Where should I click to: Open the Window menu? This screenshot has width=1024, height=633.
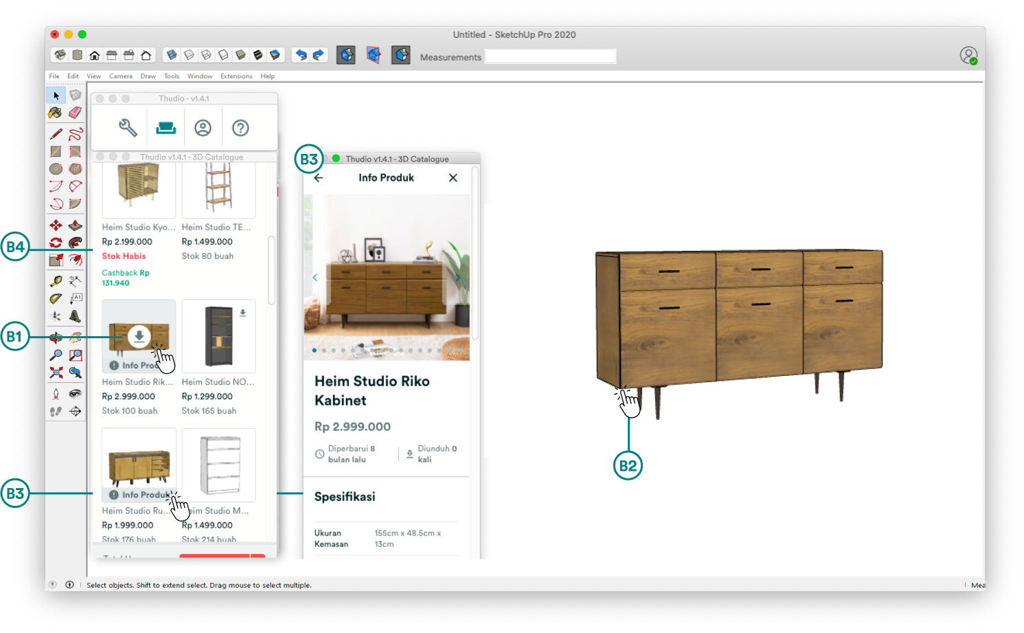200,76
